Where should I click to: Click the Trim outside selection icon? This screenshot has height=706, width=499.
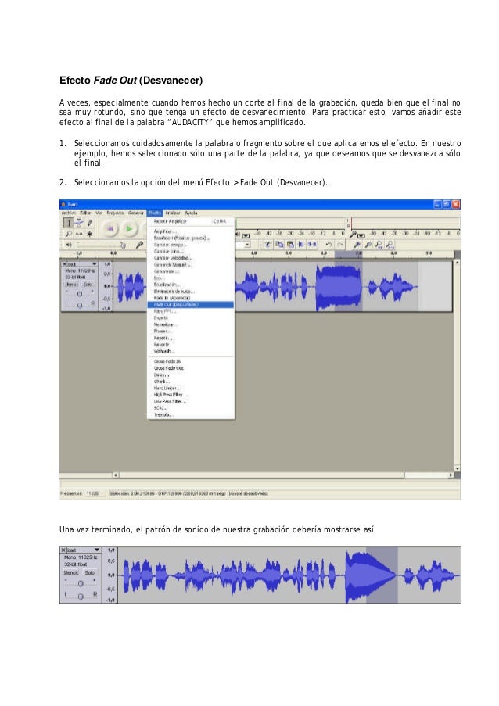301,245
